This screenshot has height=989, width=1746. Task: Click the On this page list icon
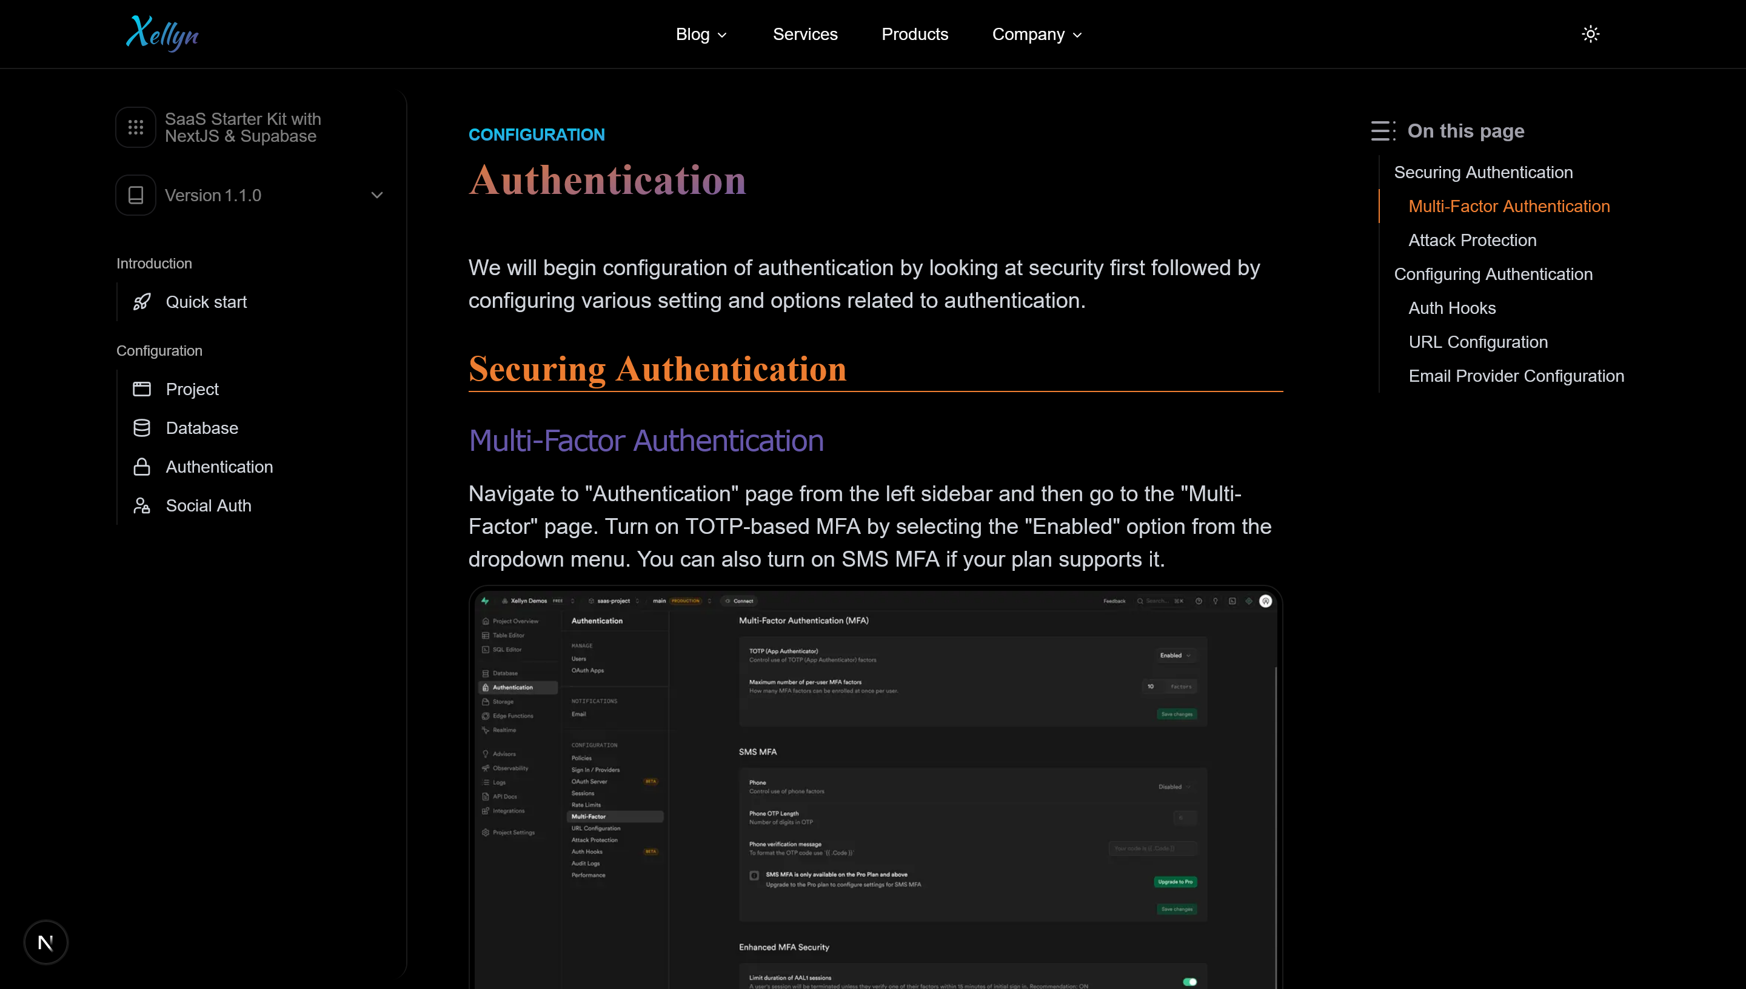(x=1382, y=130)
